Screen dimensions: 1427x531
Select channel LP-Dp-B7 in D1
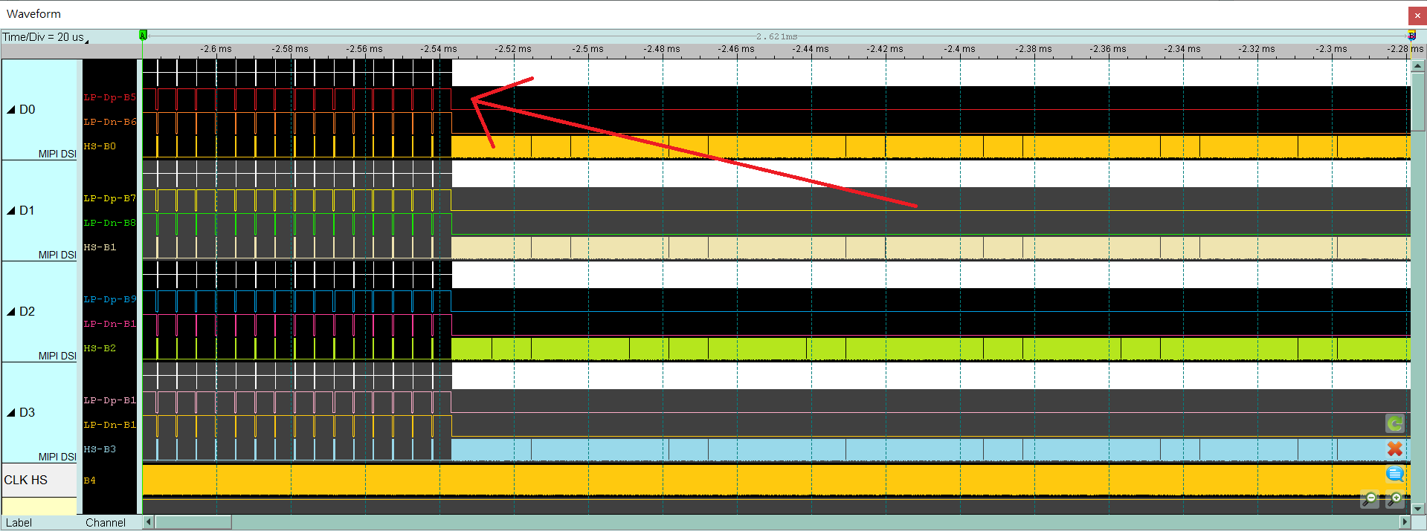click(x=109, y=198)
